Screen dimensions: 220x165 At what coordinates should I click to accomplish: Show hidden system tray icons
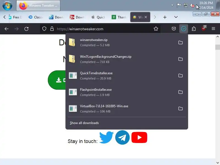tap(172, 5)
